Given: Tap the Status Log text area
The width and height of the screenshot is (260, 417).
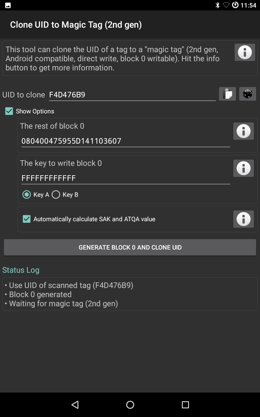Looking at the screenshot, I should pos(130,294).
